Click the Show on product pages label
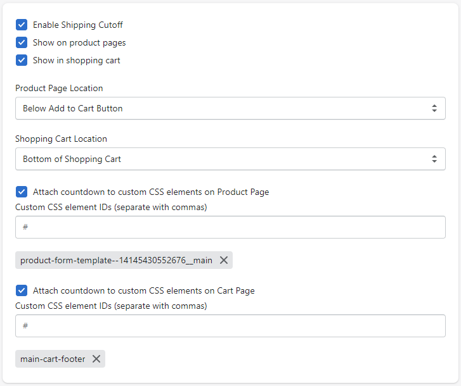 [x=79, y=42]
